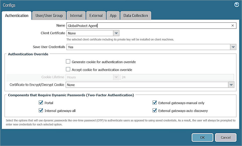Uncheck the Portal two-factor option
The height and width of the screenshot is (146, 242).
[41, 103]
